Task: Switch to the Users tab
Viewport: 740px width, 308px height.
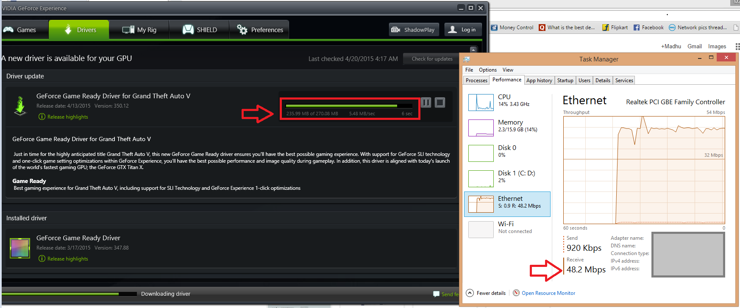Action: [584, 80]
